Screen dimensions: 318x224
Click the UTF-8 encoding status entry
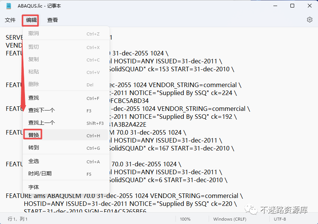(x=280, y=219)
